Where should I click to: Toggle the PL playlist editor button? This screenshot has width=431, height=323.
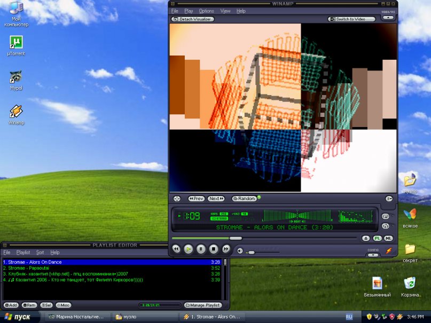coord(377,238)
